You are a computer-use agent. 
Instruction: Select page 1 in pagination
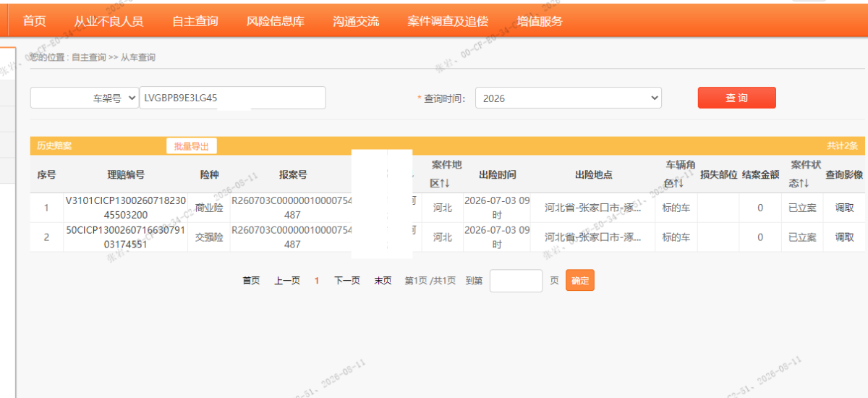317,281
